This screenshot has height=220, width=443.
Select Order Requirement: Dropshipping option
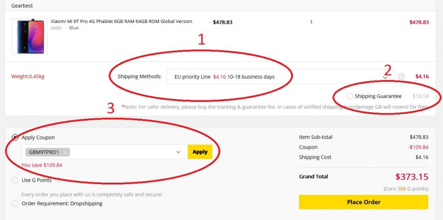15,203
